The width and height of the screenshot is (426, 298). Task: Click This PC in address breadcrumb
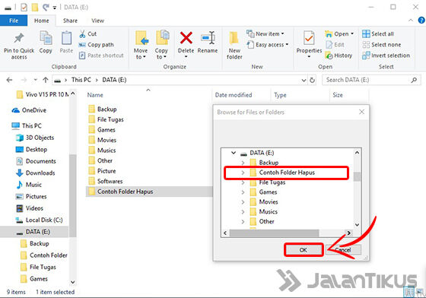[81, 80]
